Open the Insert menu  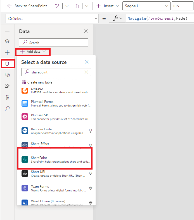[108, 6]
